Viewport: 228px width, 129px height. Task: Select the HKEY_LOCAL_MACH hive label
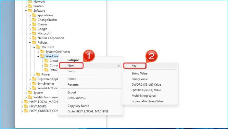click(44, 102)
